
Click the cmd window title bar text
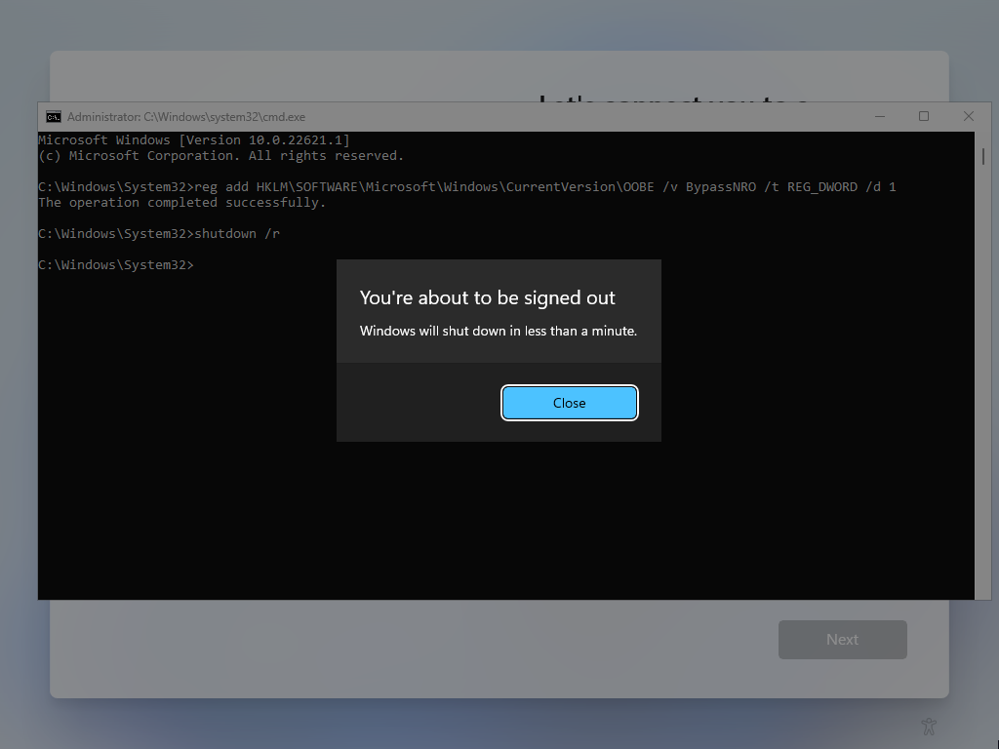point(186,117)
